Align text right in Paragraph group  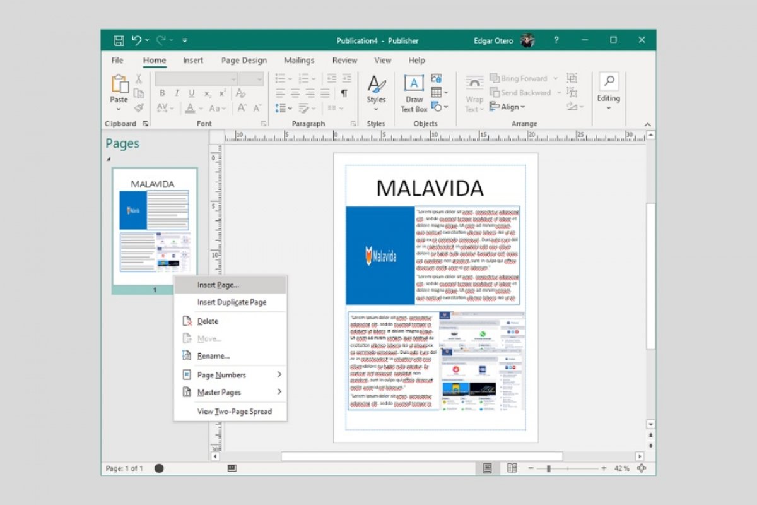[310, 93]
